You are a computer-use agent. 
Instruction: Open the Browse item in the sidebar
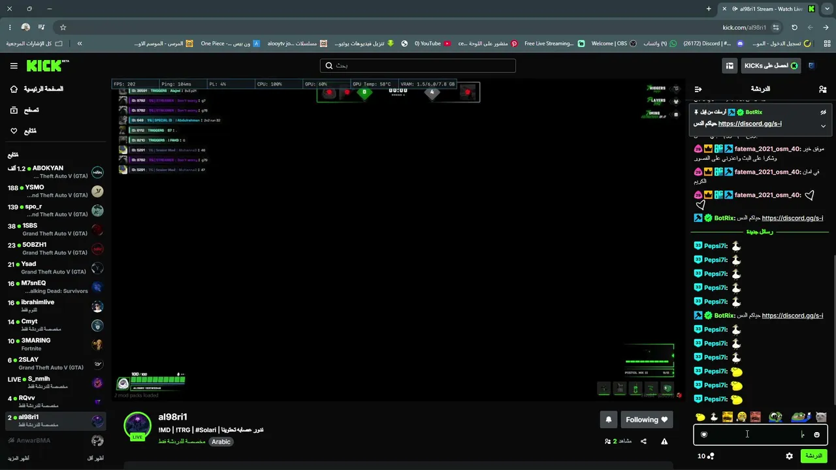pos(25,110)
